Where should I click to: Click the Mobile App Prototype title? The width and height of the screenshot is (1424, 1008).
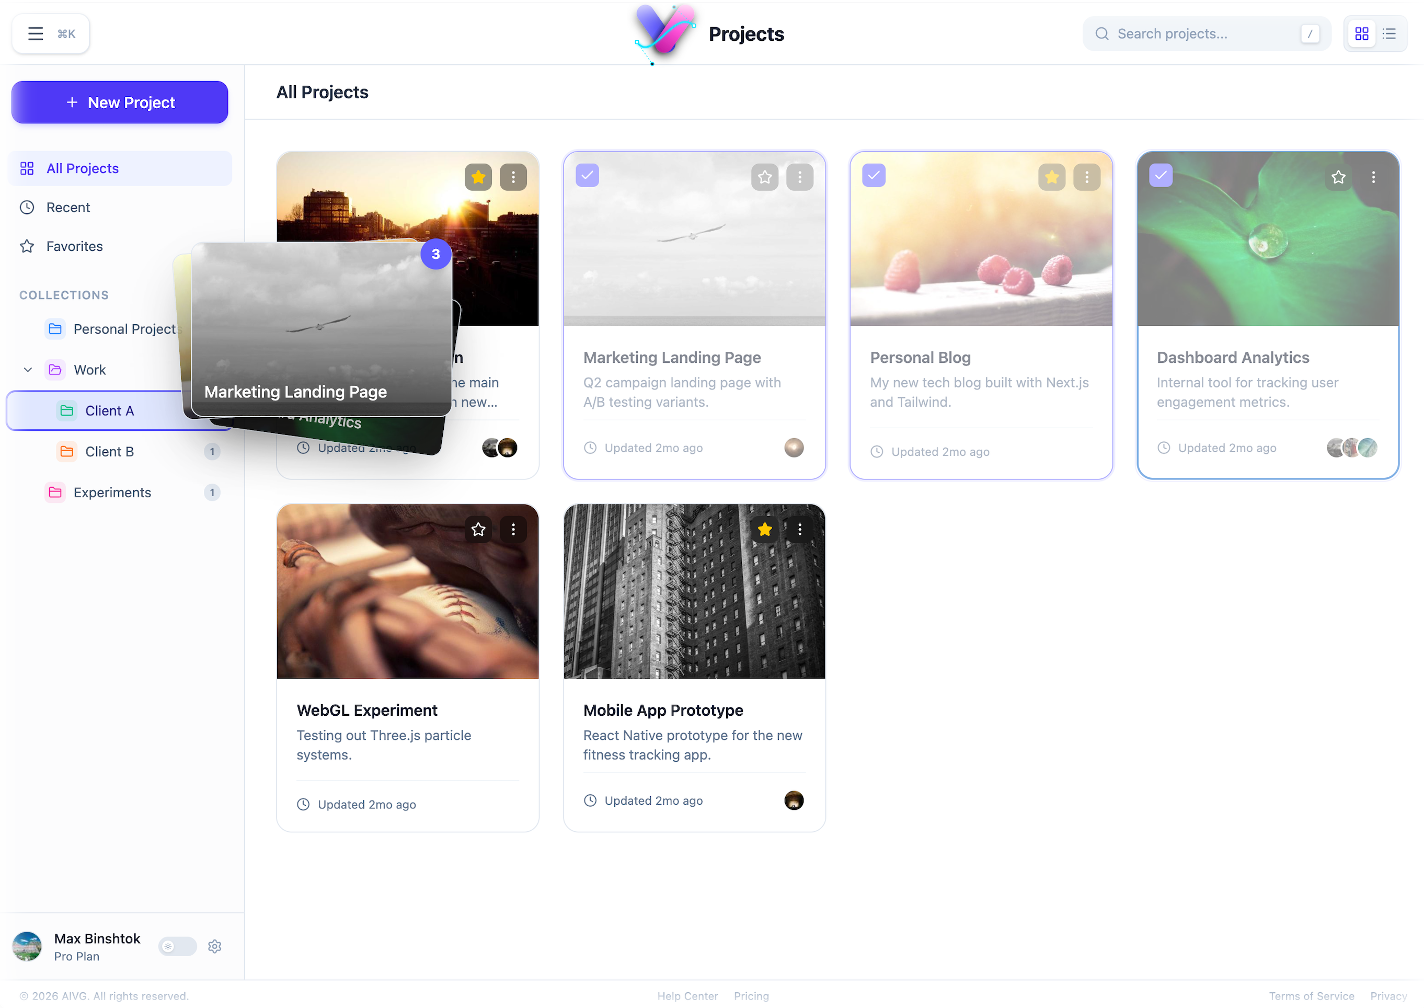coord(663,709)
